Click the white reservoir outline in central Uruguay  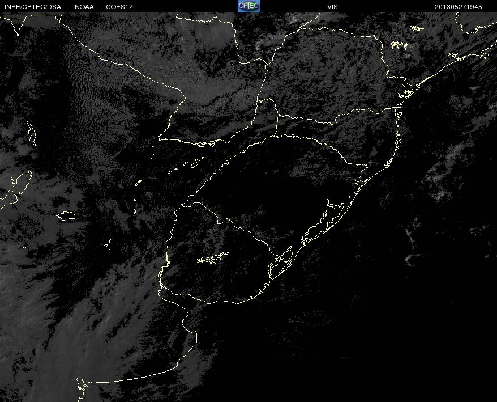click(212, 259)
